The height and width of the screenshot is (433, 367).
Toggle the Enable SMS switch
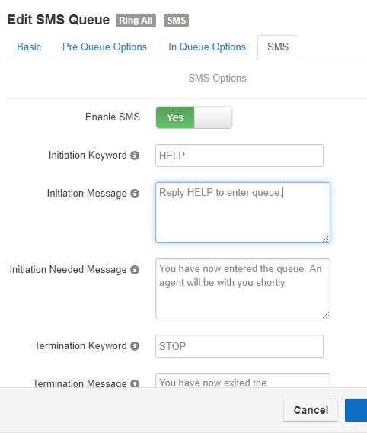coord(194,117)
